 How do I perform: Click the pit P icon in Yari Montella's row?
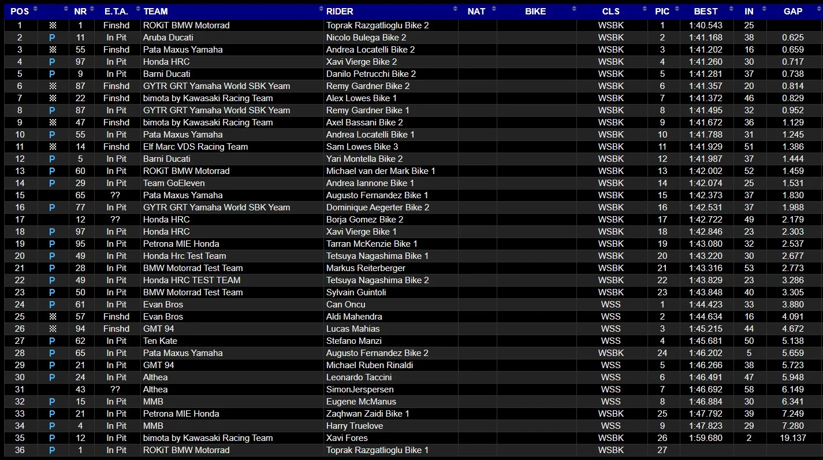(53, 159)
